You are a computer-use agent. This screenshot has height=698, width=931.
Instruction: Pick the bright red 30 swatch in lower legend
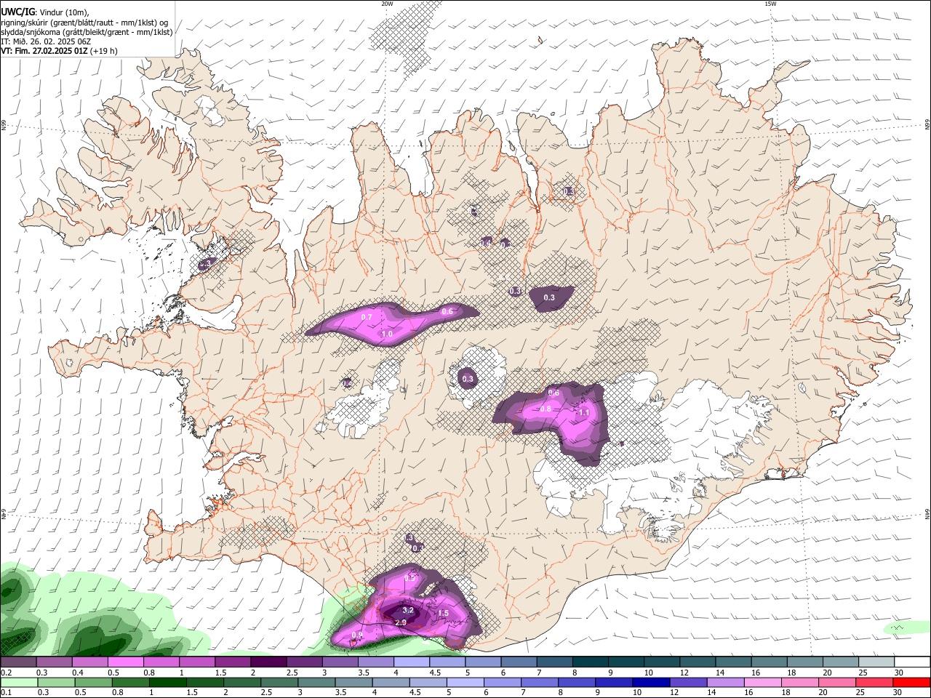click(912, 683)
